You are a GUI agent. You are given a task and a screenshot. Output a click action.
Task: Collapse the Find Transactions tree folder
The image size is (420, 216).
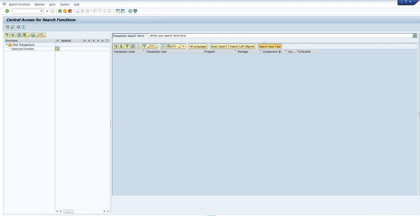(x=7, y=45)
